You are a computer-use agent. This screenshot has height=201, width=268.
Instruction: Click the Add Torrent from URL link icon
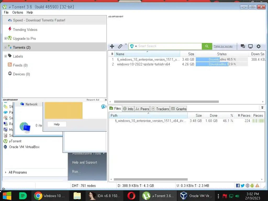pyautogui.click(x=120, y=46)
